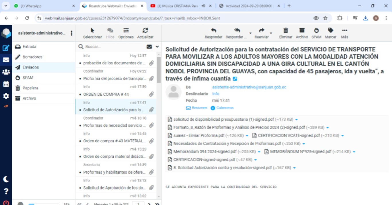Expand the mail search filter dropdown

tap(157, 47)
